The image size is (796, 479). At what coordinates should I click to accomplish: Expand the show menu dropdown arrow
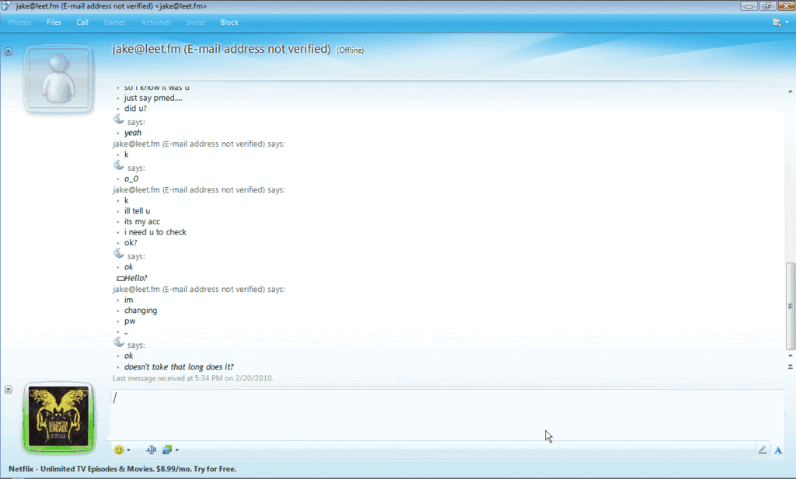point(787,23)
